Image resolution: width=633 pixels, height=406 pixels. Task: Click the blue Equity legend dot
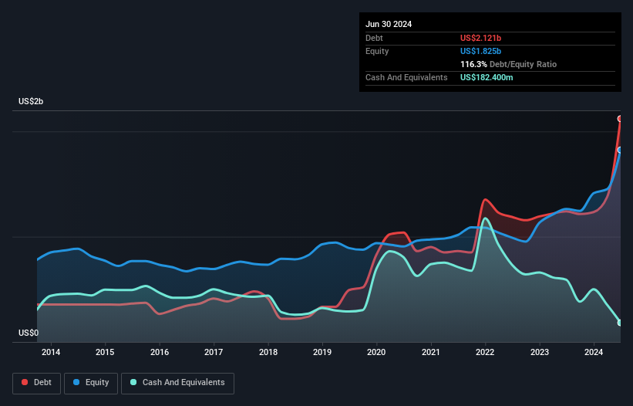76,382
